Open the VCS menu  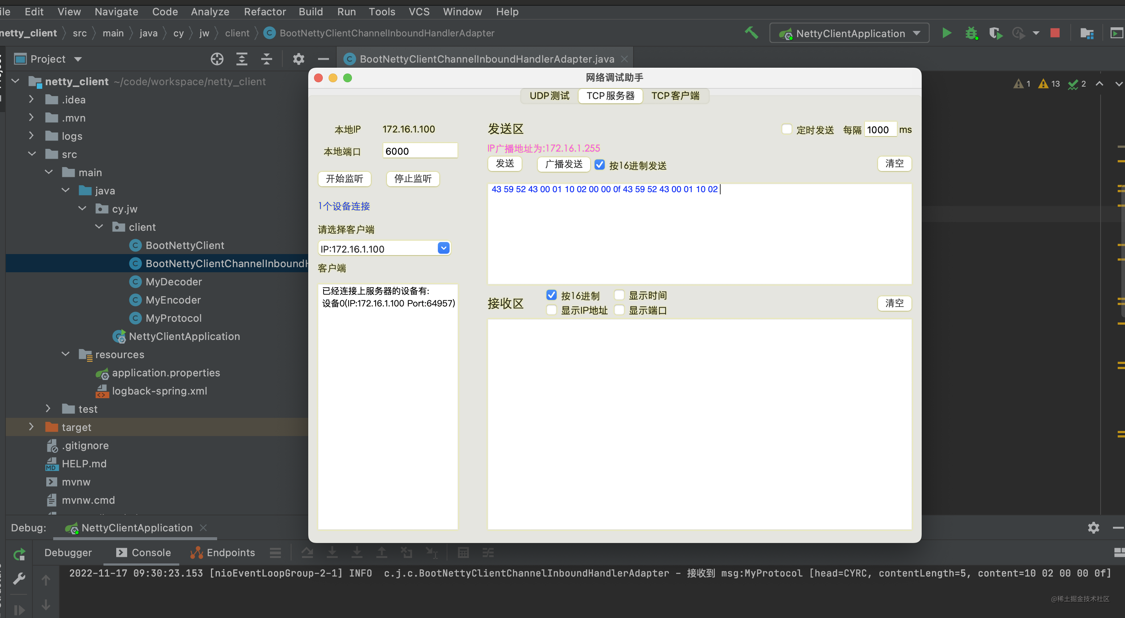click(x=419, y=12)
